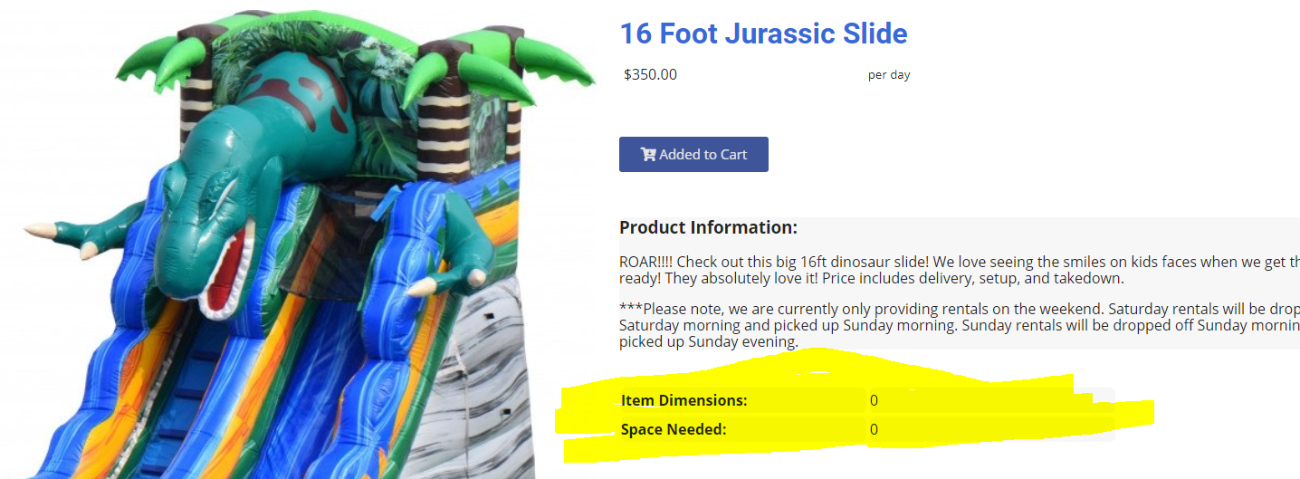Click the Space Needed value 0
Viewport: 1300px width, 479px height.
point(875,429)
